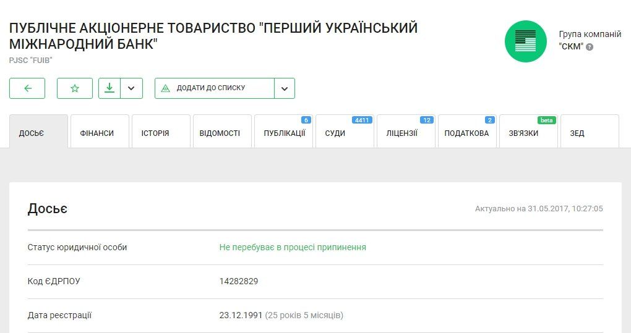Show the group help question-mark icon
This screenshot has width=631, height=333.
(590, 47)
